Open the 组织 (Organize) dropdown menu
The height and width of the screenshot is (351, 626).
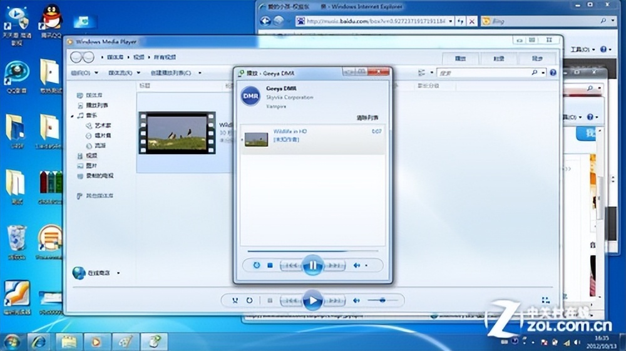click(x=82, y=72)
